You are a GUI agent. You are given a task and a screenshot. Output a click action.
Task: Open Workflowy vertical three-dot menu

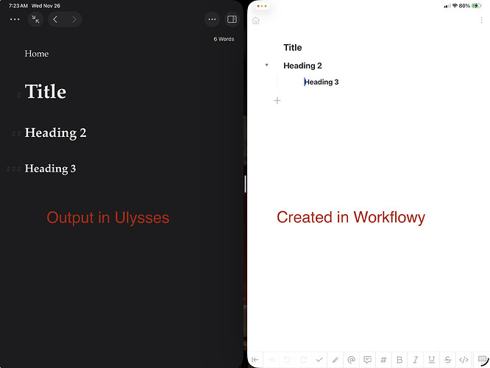(482, 21)
